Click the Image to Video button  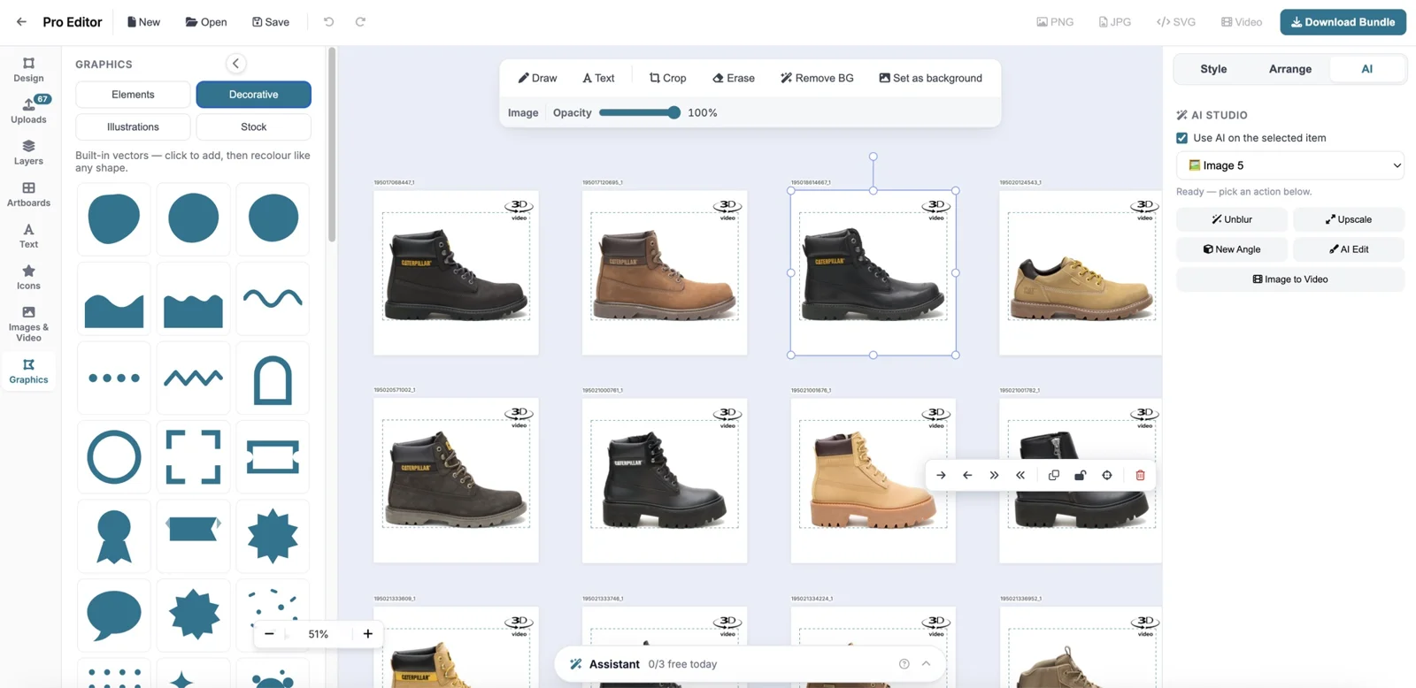click(1290, 279)
